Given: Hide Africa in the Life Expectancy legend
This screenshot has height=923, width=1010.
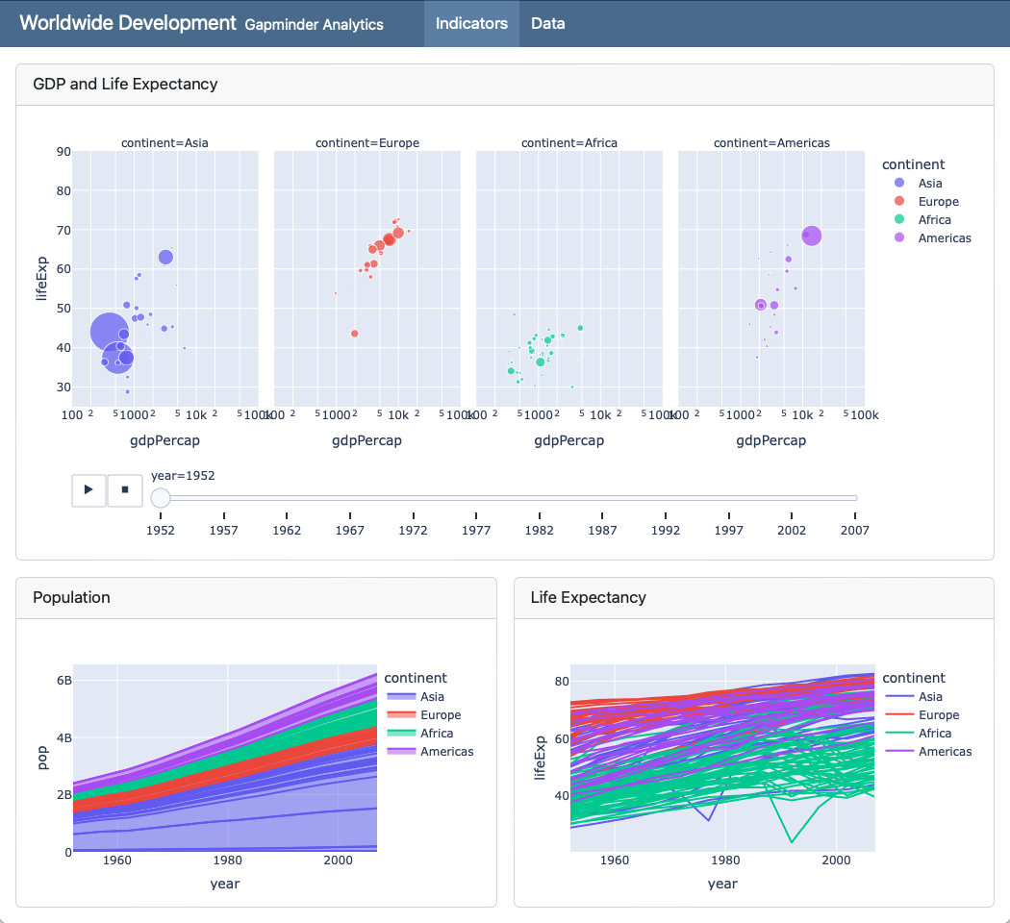Looking at the screenshot, I should 933,734.
